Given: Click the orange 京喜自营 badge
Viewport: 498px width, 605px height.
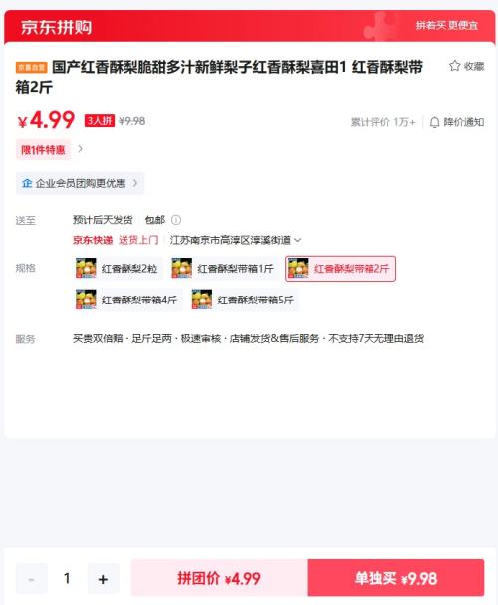Looking at the screenshot, I should pos(31,67).
